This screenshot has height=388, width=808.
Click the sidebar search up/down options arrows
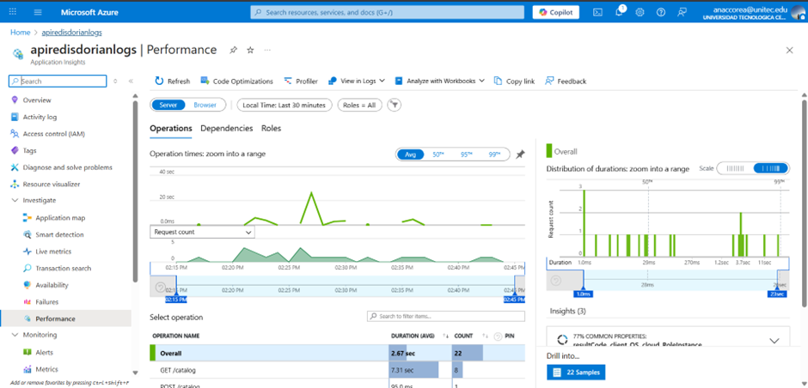pyautogui.click(x=115, y=81)
